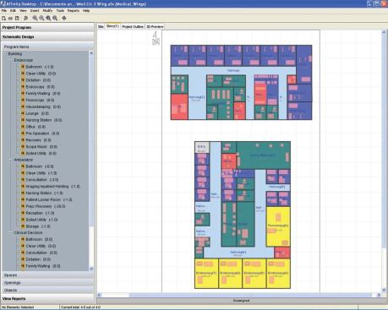Click the Program Items section header
The image size is (388, 310).
[47, 46]
